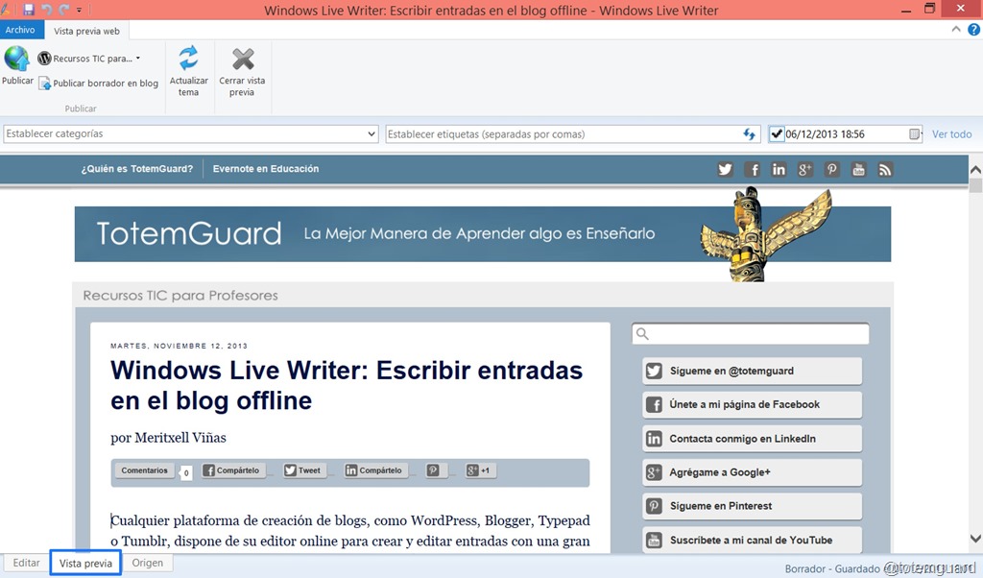Click refresh tags icon in etiquetas field
This screenshot has width=983, height=578.
[x=749, y=134]
